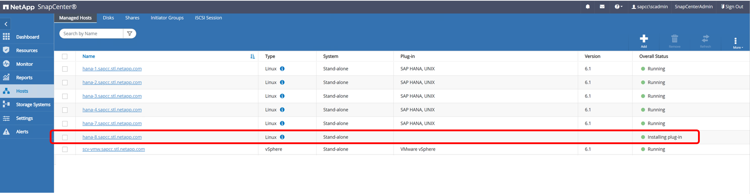
Task: Click Sign Out in the header
Action: tap(732, 7)
